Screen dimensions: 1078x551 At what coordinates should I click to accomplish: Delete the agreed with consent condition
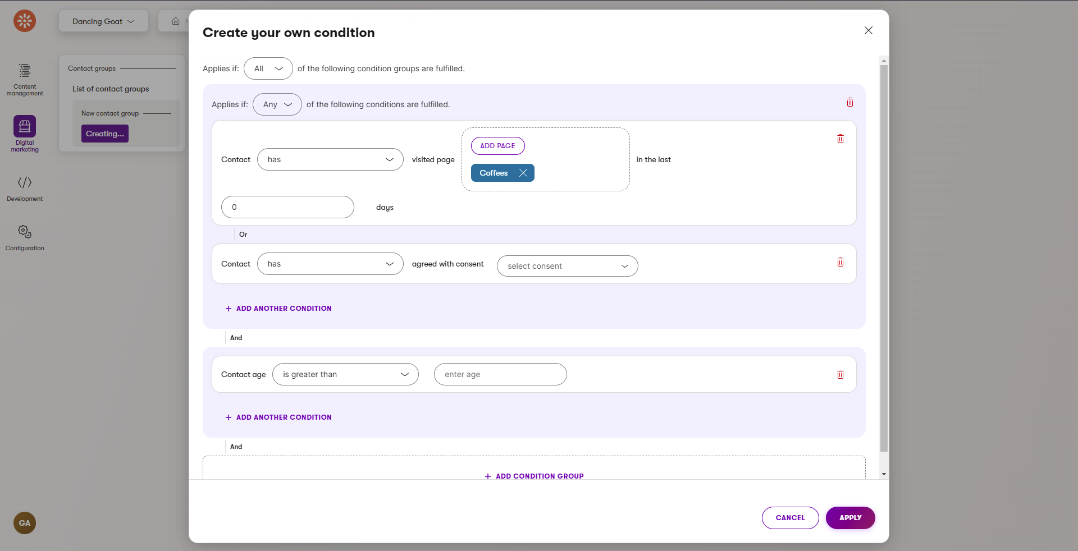coord(841,262)
